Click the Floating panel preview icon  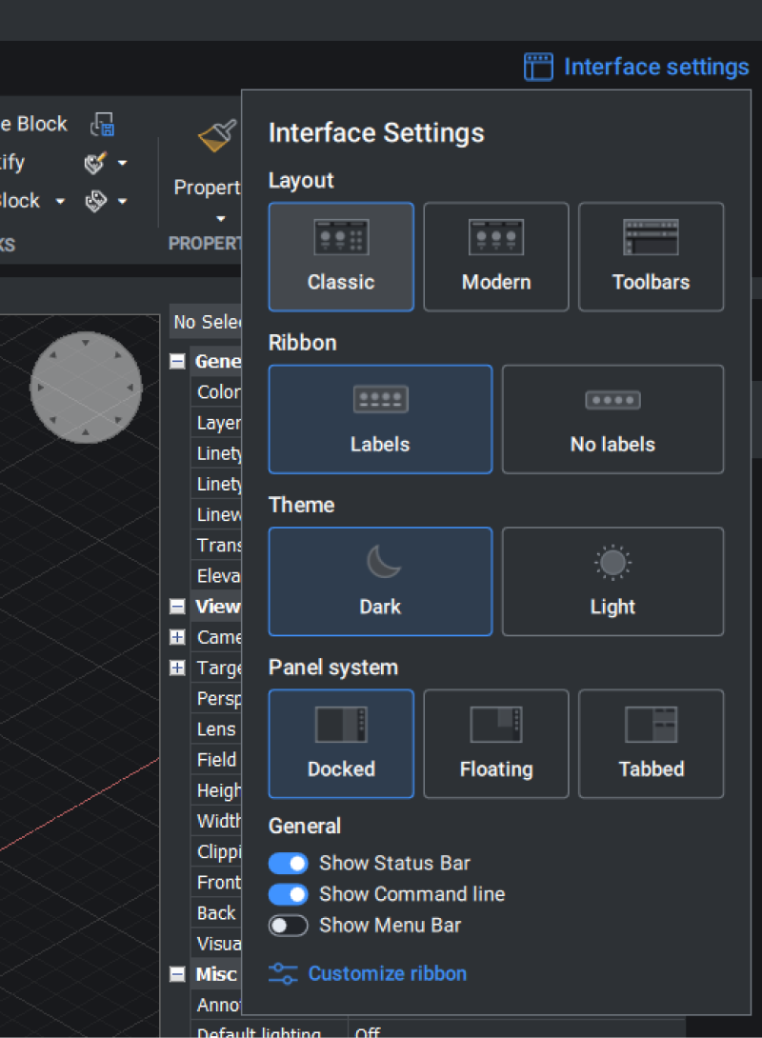[496, 724]
